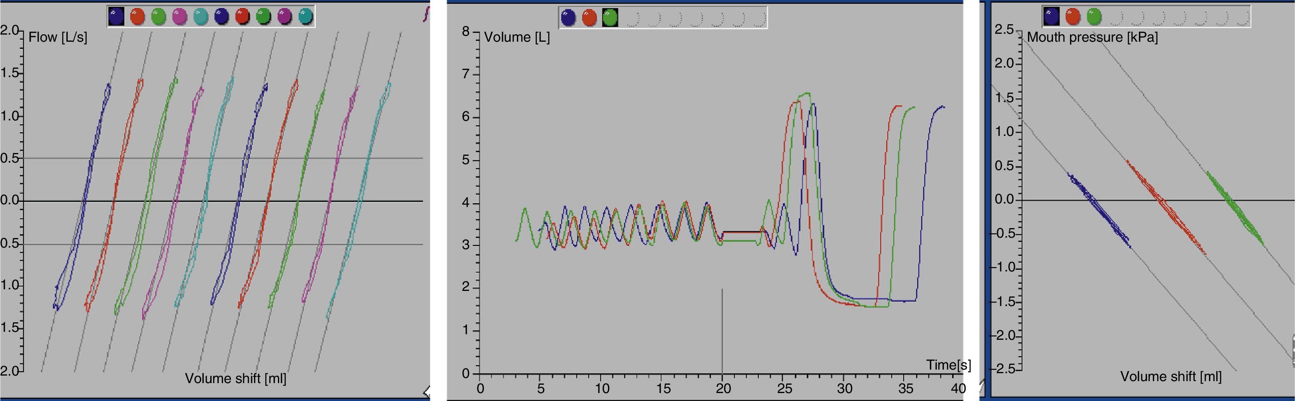Screen dimensions: 1295x401
Task: Click the last teal ball in Flow panel
Action: coord(305,17)
